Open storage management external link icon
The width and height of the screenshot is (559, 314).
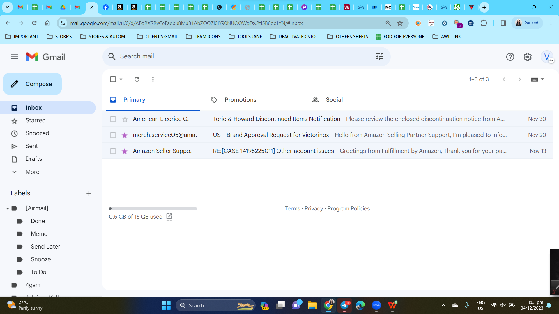point(169,216)
